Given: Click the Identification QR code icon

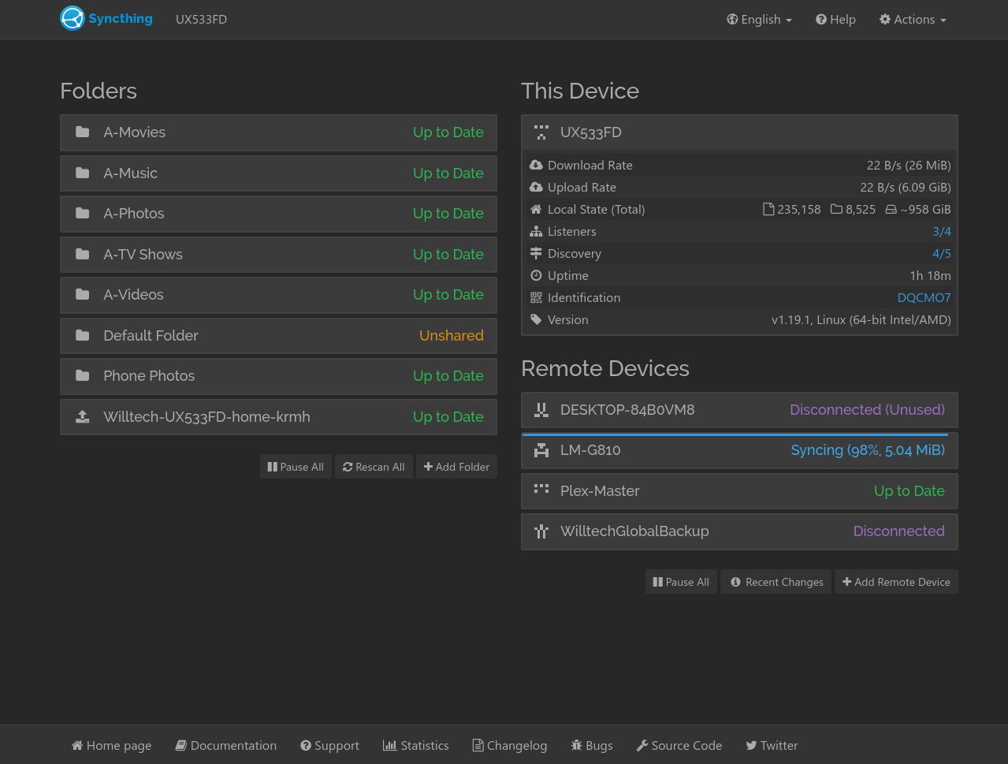Looking at the screenshot, I should point(537,297).
